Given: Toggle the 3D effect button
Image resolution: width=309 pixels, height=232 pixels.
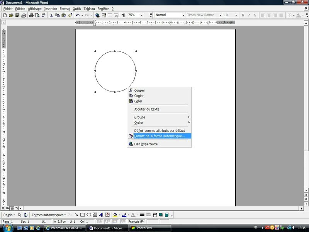Looking at the screenshot, I should (x=167, y=215).
